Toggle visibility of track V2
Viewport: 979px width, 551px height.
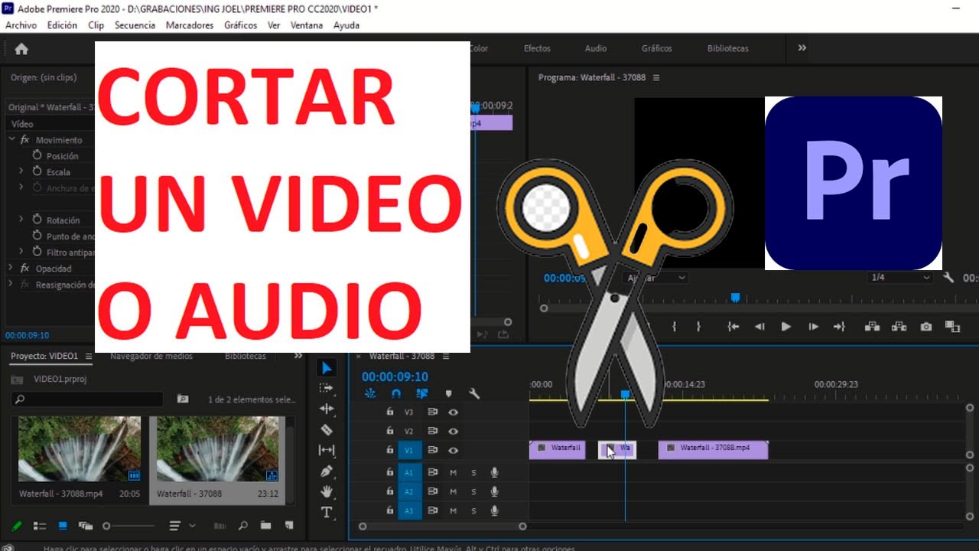click(x=454, y=431)
